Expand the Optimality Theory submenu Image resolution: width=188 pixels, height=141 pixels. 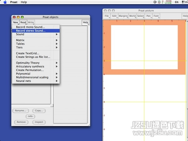click(x=36, y=63)
